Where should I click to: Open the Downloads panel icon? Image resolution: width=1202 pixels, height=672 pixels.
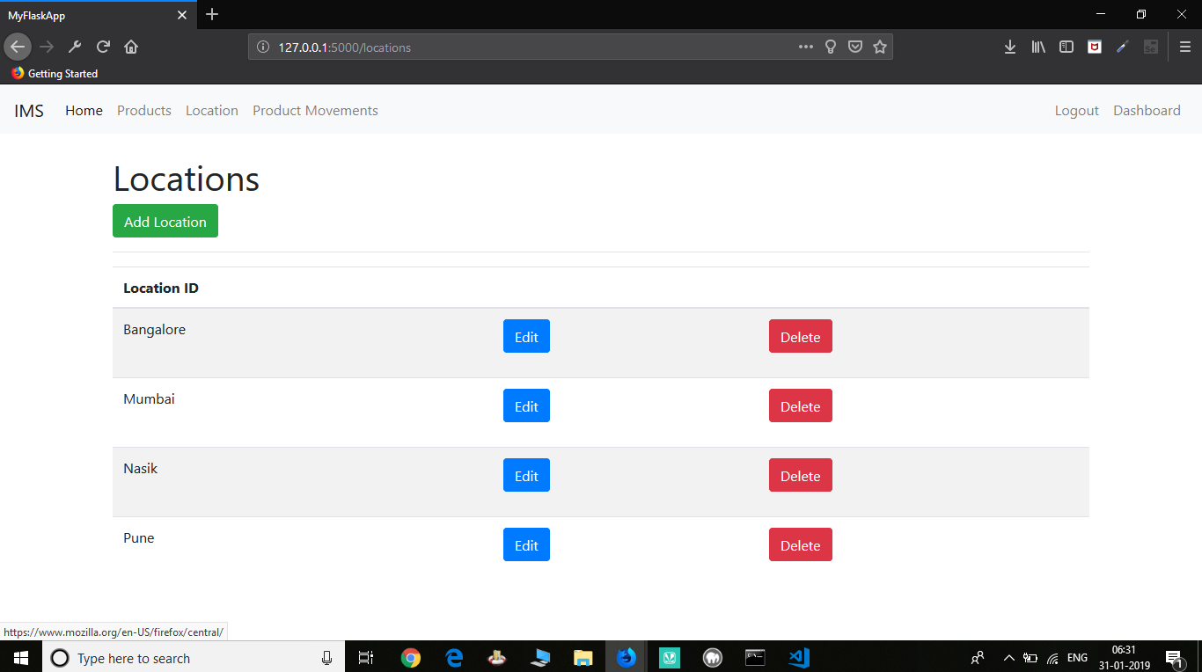pos(1009,47)
